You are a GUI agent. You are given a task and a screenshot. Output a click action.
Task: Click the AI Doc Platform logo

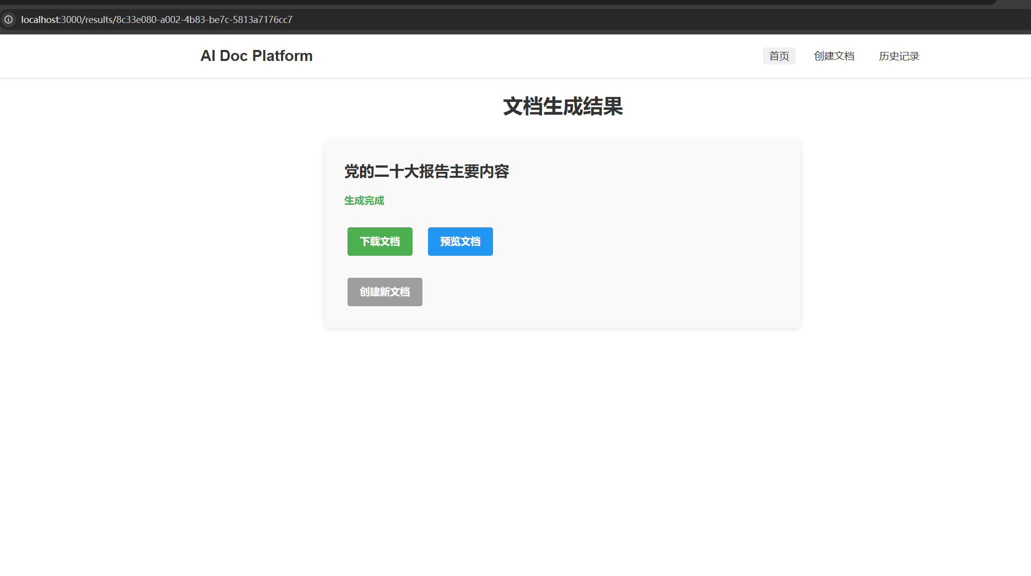point(256,56)
